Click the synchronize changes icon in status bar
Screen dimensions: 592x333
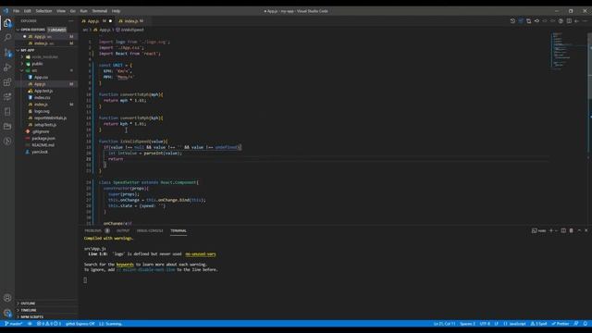pos(30,324)
